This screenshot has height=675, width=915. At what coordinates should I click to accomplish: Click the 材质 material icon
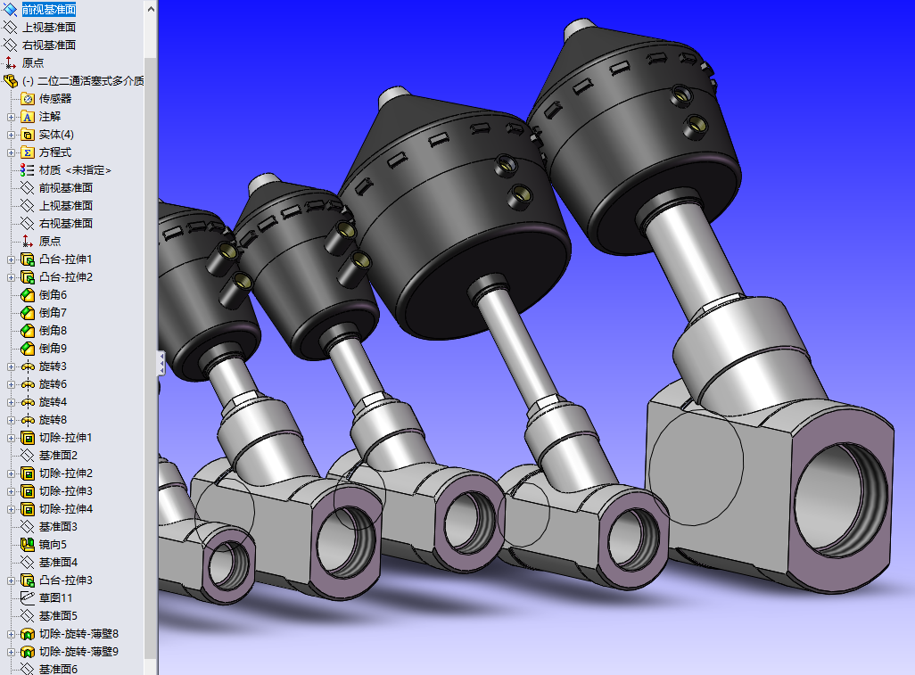28,170
